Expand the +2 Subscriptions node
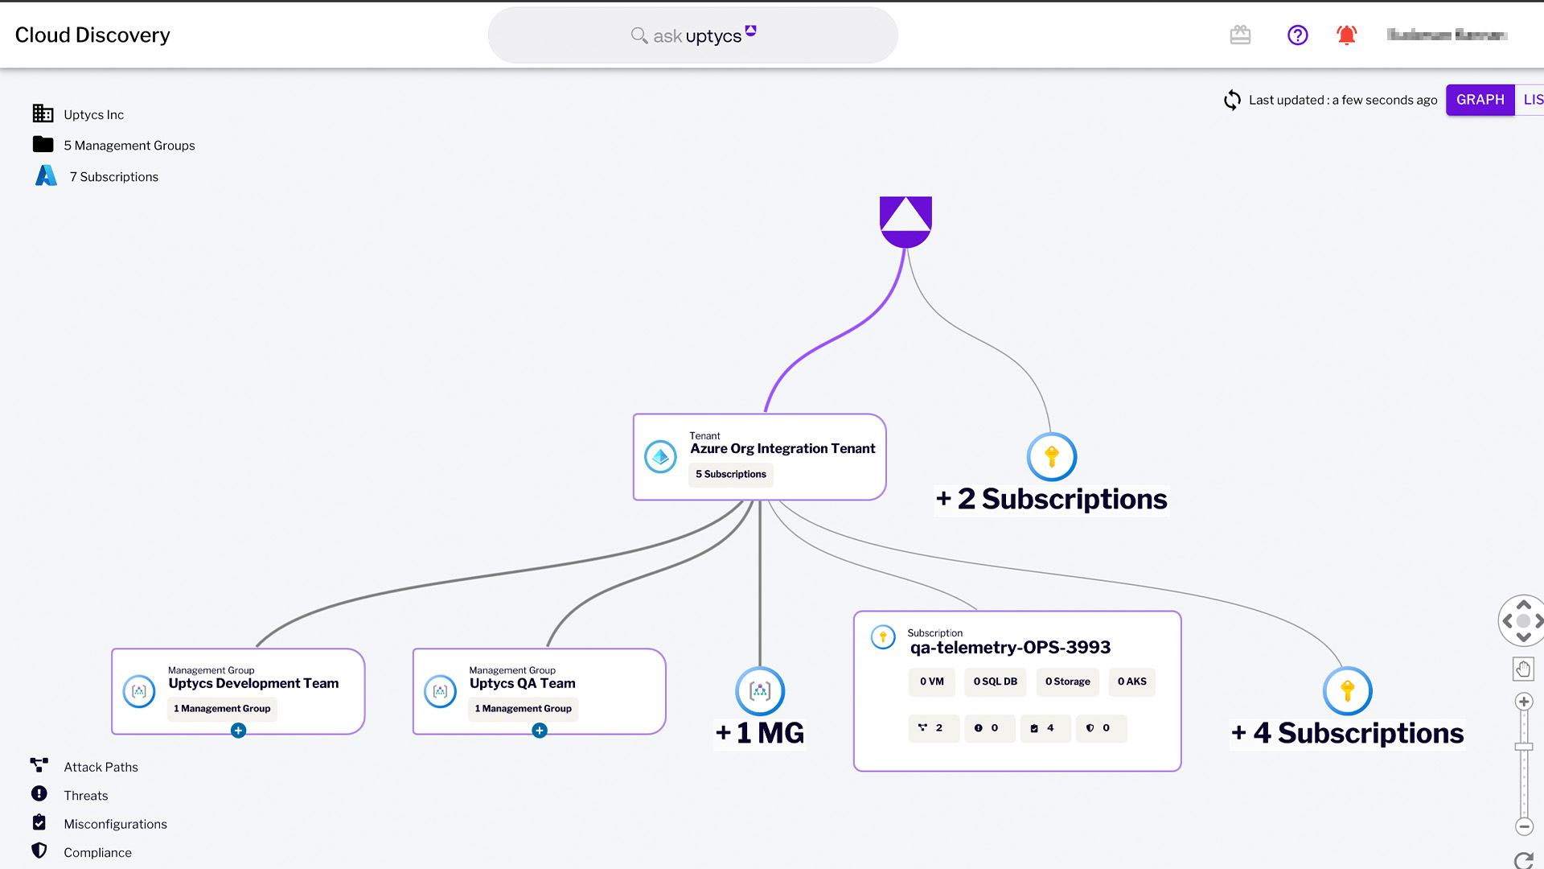The image size is (1544, 869). 1051,456
